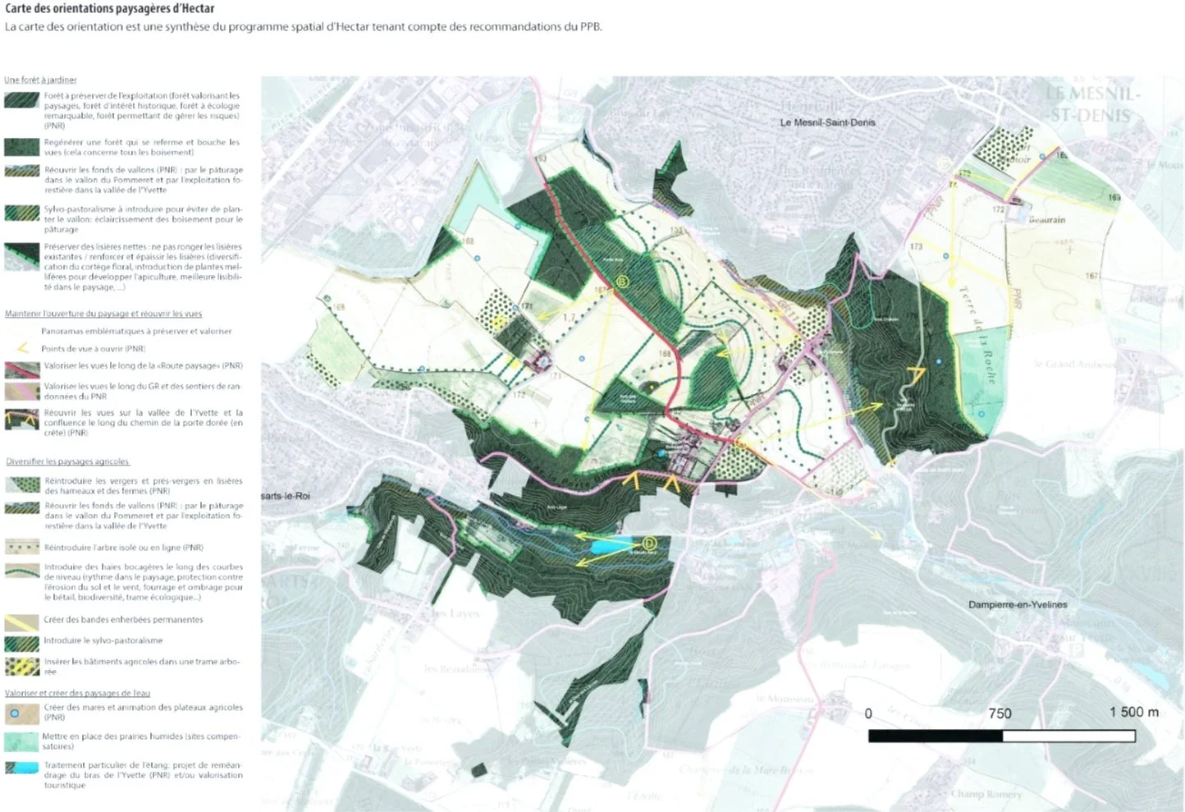Click the points de vue à ouvrir chevron symbol
Viewport: 1185px width, 812px height.
(x=21, y=348)
